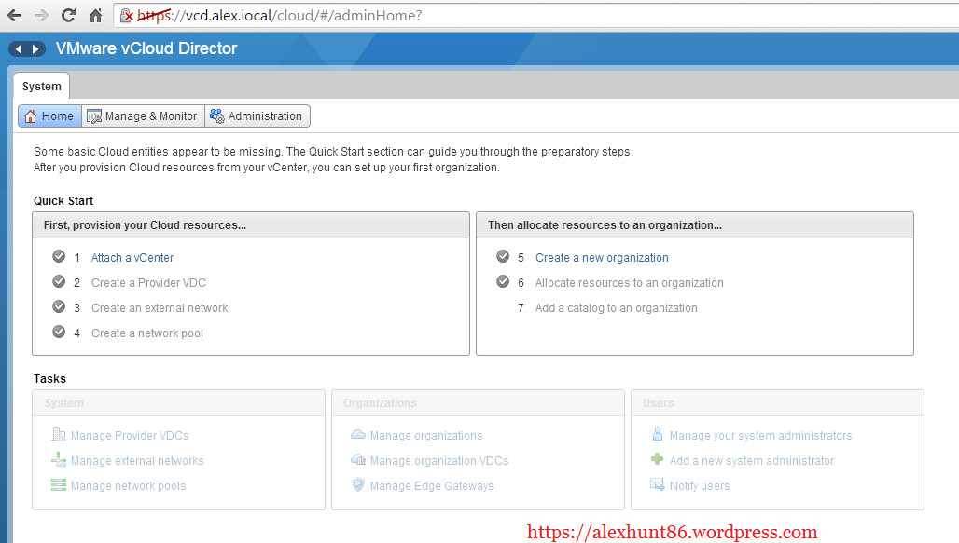Click the Home house icon
Viewport: 959px width, 543px height.
pos(30,116)
